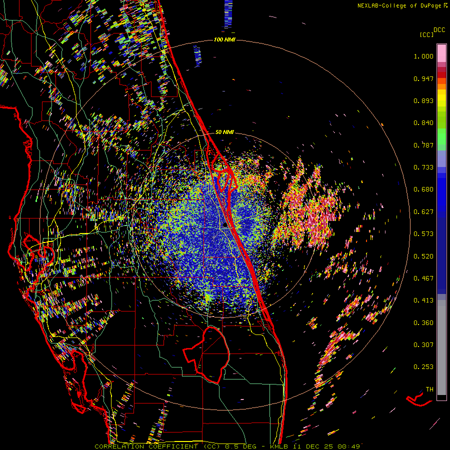Click the KMLB 11 DEC 25 00:49 timestamp
450x450 pixels.
[x=315, y=446]
